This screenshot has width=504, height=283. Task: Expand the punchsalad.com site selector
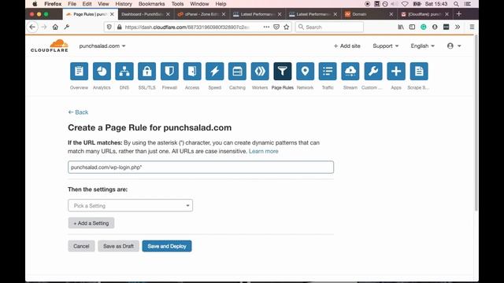102,46
